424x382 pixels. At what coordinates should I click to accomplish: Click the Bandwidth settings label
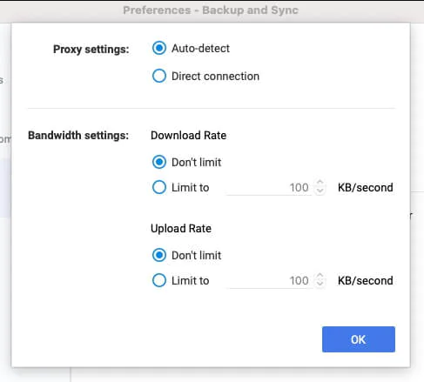(x=78, y=136)
